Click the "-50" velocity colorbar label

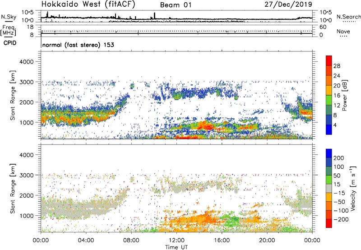[339, 202]
